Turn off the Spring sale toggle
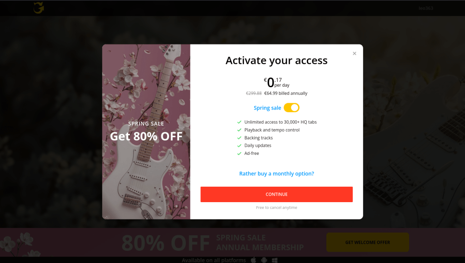The width and height of the screenshot is (465, 263). tap(291, 108)
